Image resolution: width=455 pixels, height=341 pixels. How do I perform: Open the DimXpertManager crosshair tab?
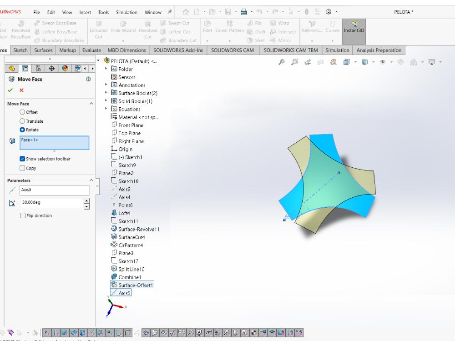point(52,68)
